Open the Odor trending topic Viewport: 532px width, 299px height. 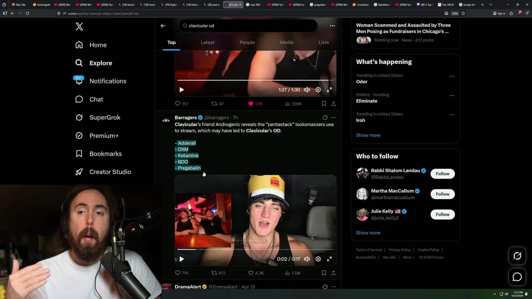click(x=362, y=82)
